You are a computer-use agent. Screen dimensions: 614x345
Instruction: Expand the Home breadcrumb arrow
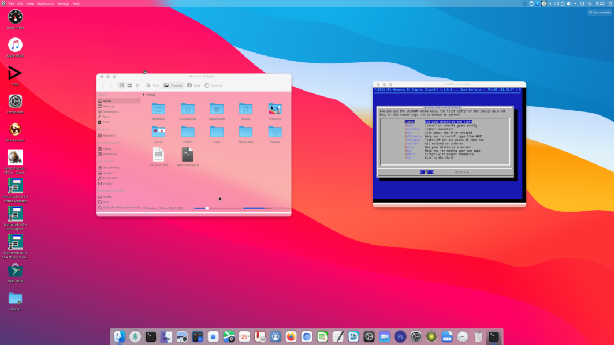[x=144, y=95]
